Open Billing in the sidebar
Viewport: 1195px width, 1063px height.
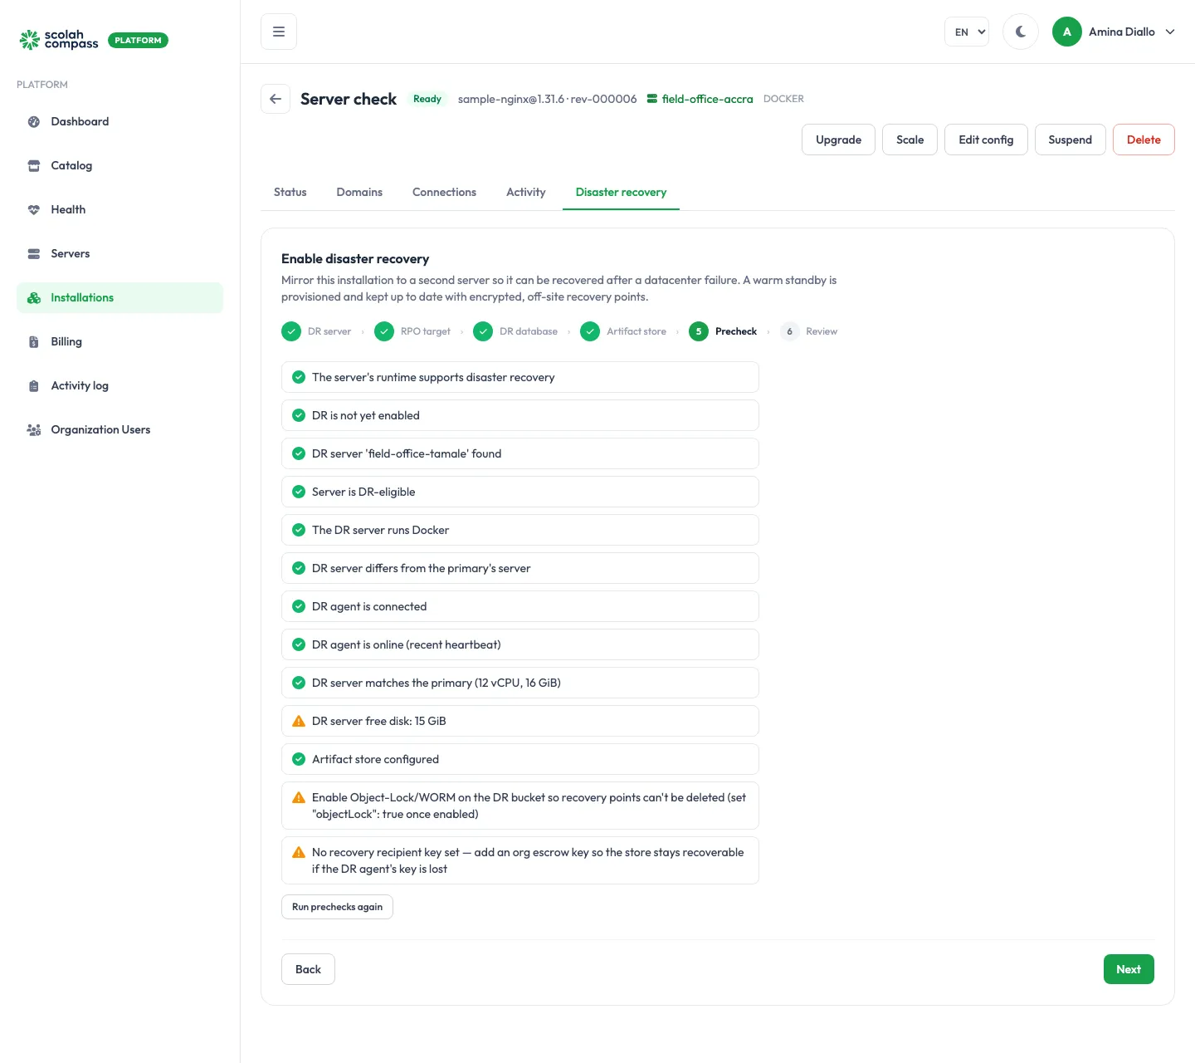(x=119, y=341)
